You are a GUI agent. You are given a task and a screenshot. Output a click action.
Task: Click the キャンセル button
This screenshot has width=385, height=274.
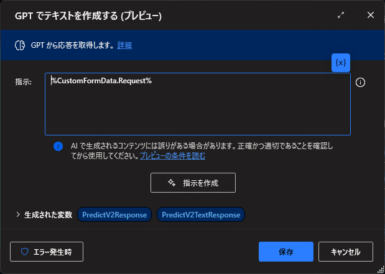(x=346, y=252)
